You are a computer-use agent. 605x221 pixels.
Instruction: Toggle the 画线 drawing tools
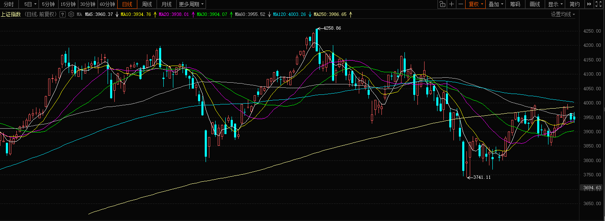(x=535, y=4)
